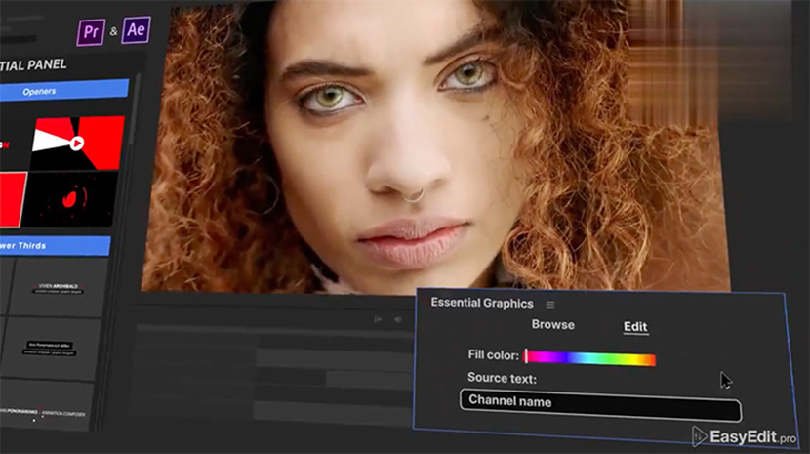Play the red opener with white beam thumbnail
Viewport: 810px width, 454px height.
pos(77,143)
